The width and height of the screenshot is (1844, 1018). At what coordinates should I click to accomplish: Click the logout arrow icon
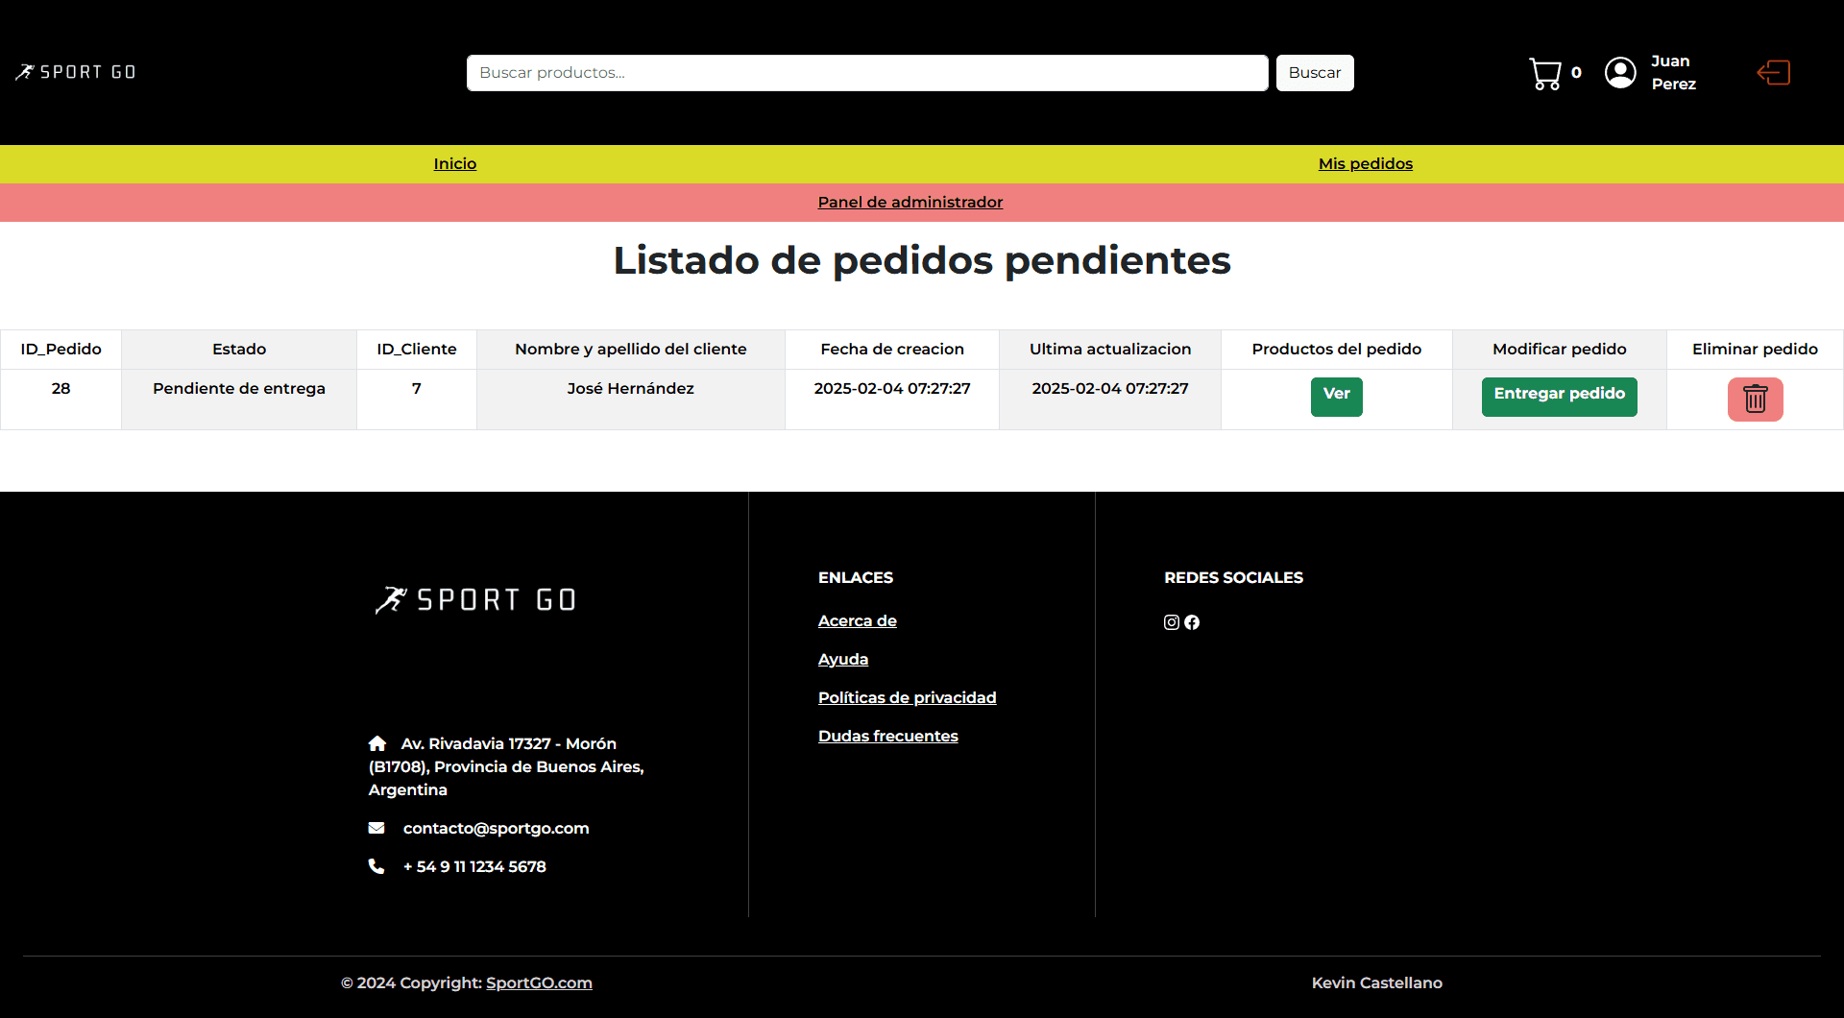pos(1773,72)
